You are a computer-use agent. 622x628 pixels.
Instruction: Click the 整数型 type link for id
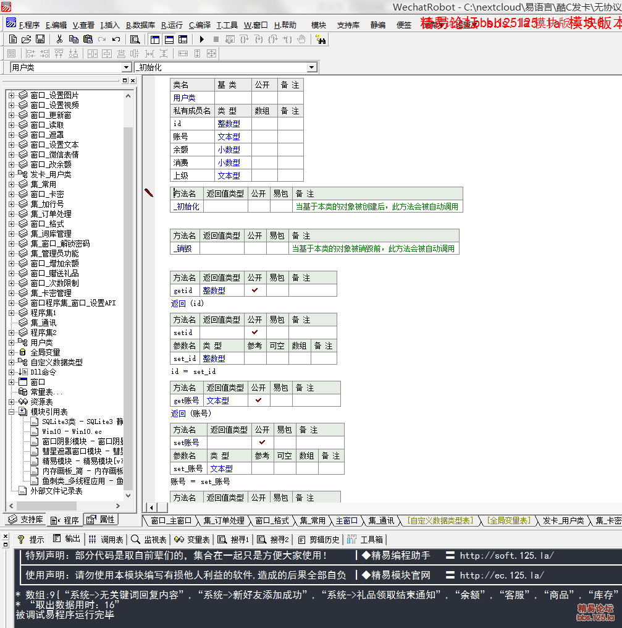click(229, 124)
